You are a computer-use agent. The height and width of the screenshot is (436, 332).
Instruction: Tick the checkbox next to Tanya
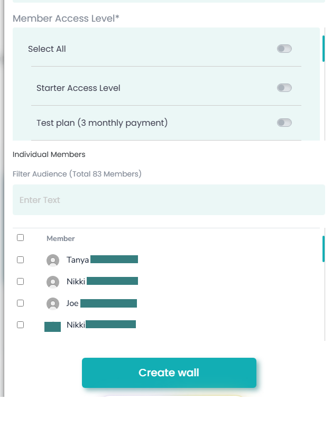click(x=21, y=260)
